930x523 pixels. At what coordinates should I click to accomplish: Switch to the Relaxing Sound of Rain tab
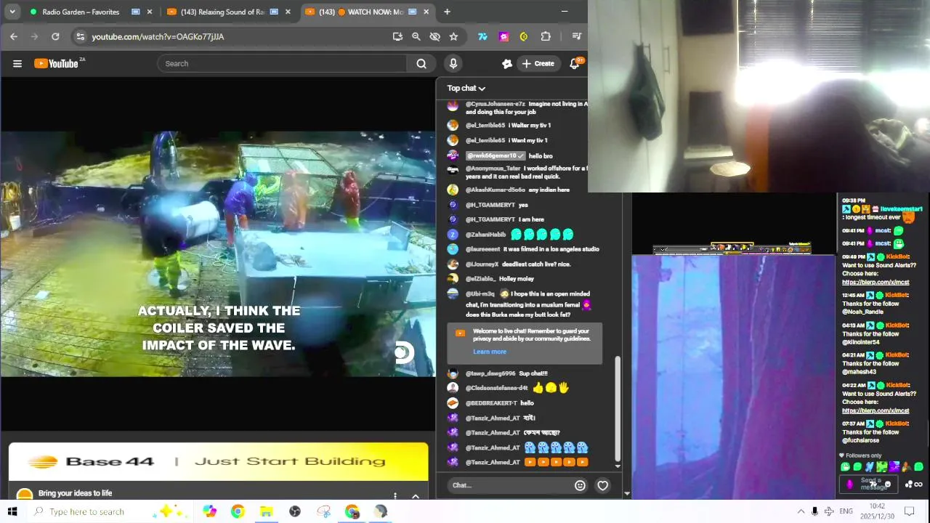[222, 12]
